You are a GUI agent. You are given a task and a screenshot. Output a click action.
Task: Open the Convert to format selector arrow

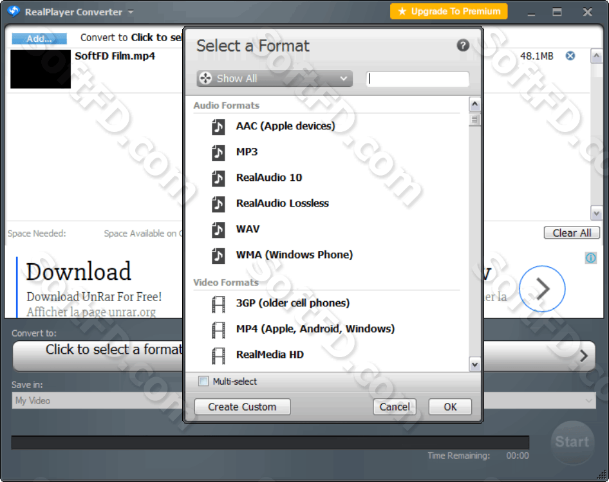pyautogui.click(x=583, y=356)
